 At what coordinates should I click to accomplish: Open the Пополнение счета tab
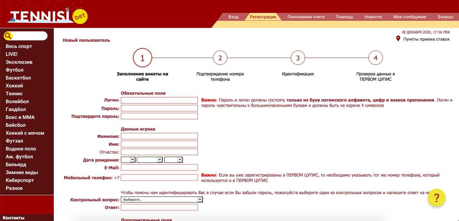tap(306, 17)
